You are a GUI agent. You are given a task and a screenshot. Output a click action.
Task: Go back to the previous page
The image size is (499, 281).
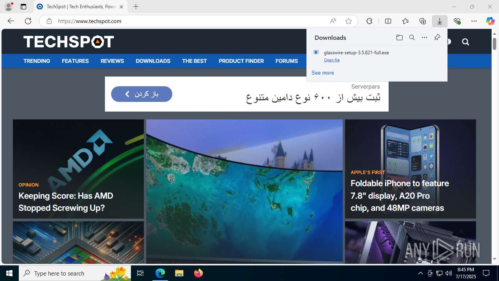point(11,21)
